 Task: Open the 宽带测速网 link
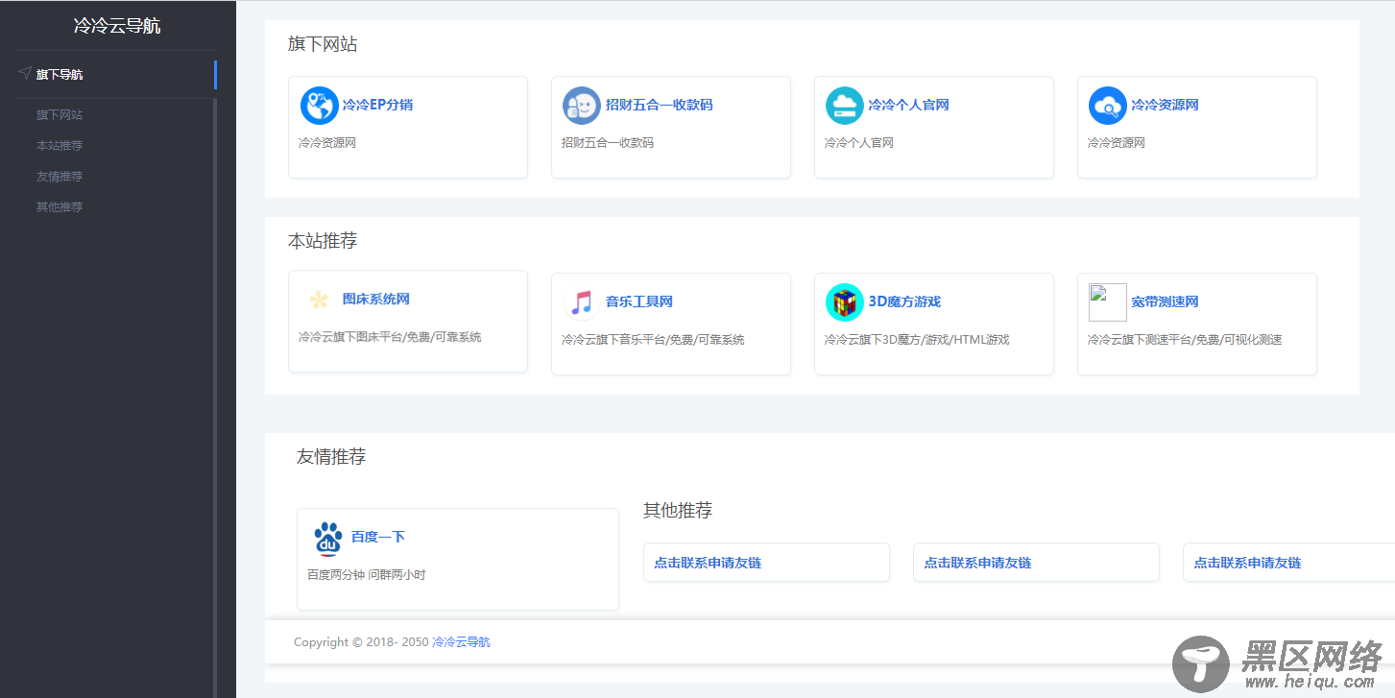pyautogui.click(x=1165, y=301)
